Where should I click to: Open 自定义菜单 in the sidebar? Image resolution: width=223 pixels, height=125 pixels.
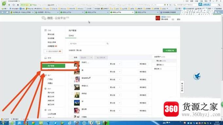point(52,42)
